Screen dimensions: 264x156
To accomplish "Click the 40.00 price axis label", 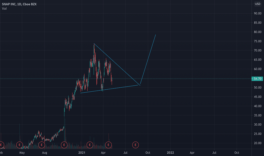I will 257,106.
